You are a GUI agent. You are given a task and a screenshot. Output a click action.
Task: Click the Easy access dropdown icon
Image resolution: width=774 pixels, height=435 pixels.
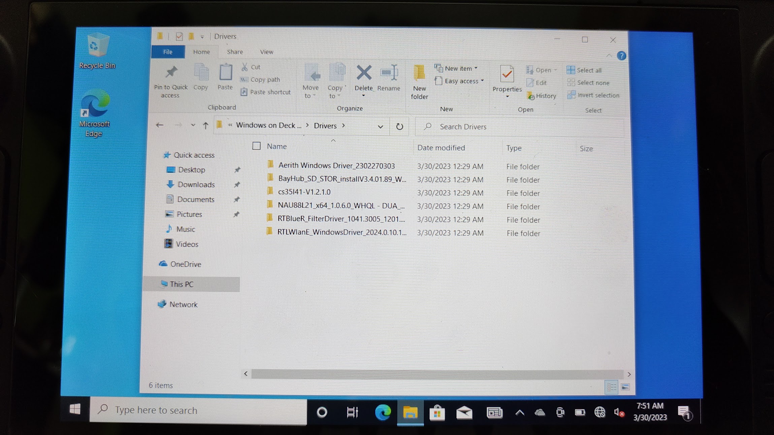[483, 81]
